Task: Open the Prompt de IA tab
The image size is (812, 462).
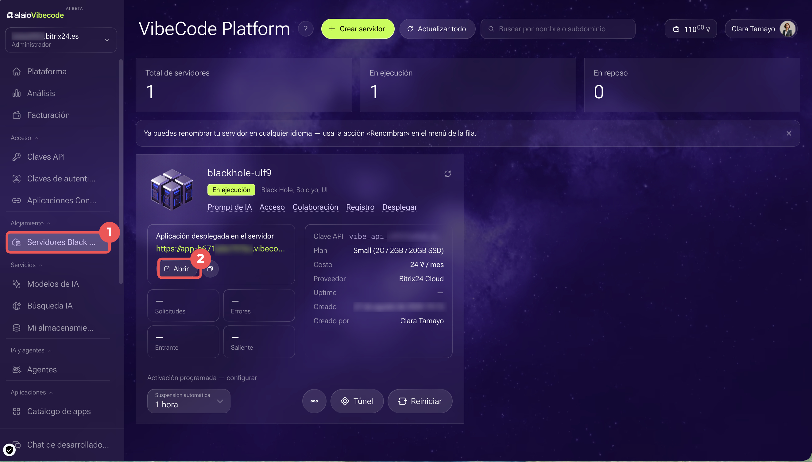Action: point(229,207)
